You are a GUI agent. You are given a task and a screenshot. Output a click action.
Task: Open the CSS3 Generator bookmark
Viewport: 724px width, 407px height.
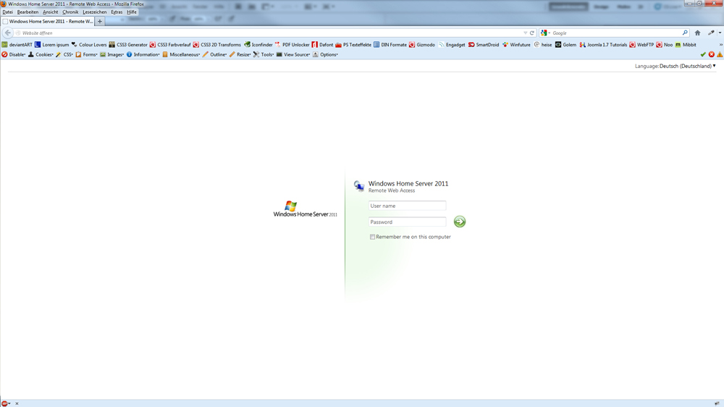click(x=128, y=45)
